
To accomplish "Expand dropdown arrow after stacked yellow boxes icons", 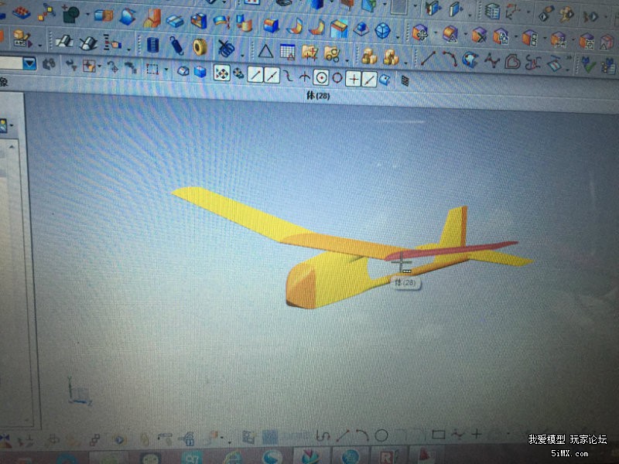I will [405, 63].
